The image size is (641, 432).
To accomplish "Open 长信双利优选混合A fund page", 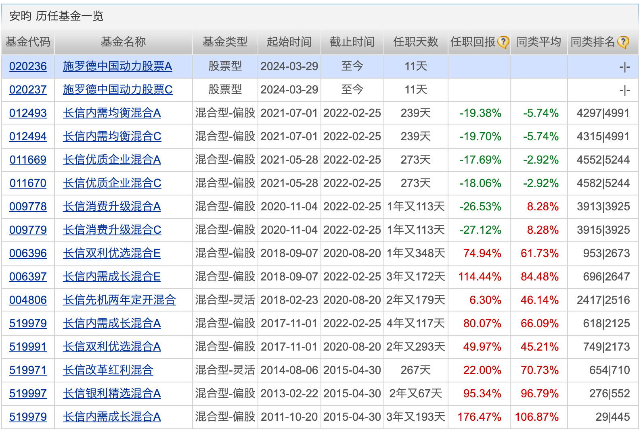I will [112, 347].
